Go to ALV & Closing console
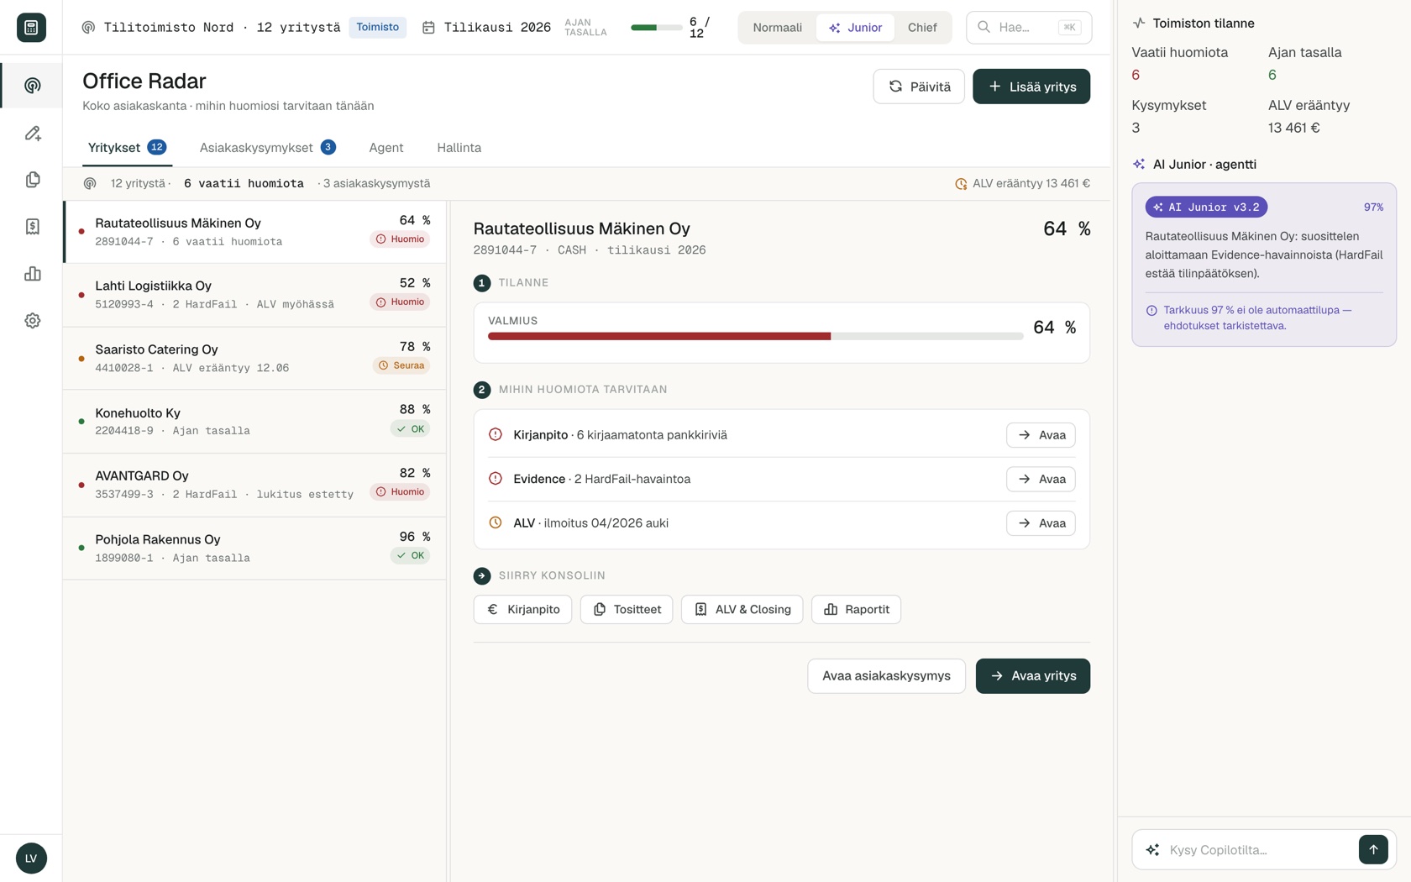 tap(742, 610)
